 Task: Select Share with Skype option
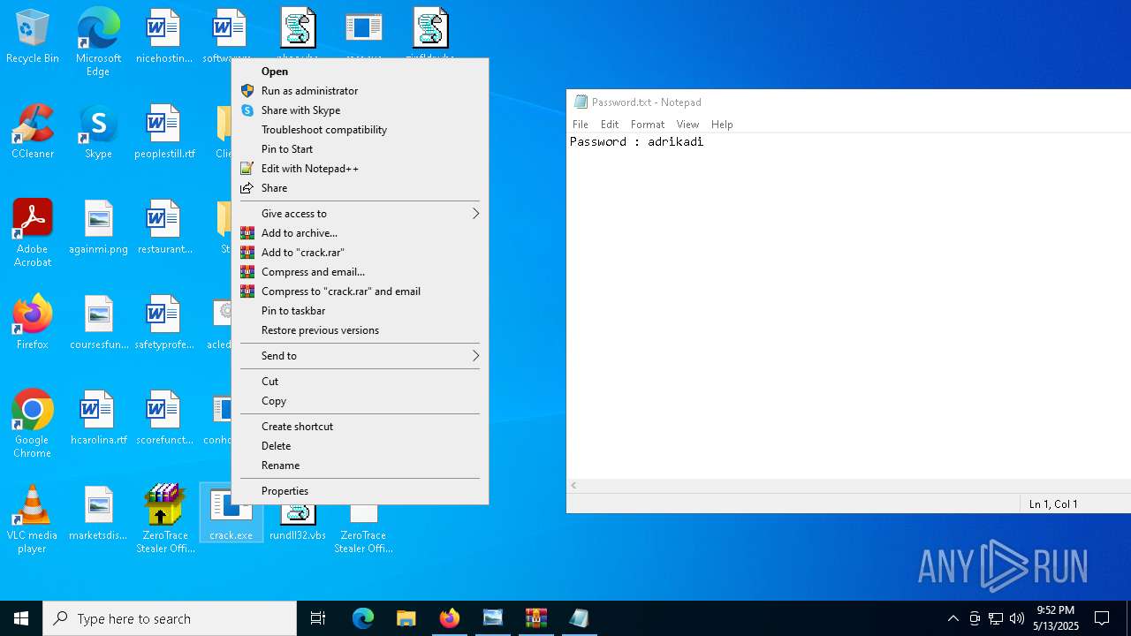click(360, 110)
